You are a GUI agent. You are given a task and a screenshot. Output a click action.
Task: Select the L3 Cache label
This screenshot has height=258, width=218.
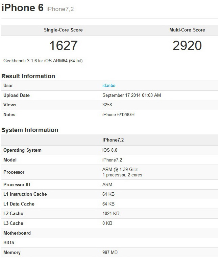click(13, 223)
